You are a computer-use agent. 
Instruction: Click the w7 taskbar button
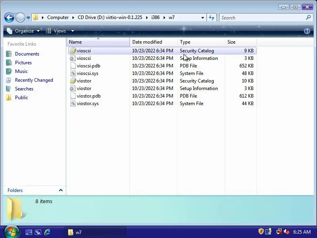pyautogui.click(x=95, y=232)
